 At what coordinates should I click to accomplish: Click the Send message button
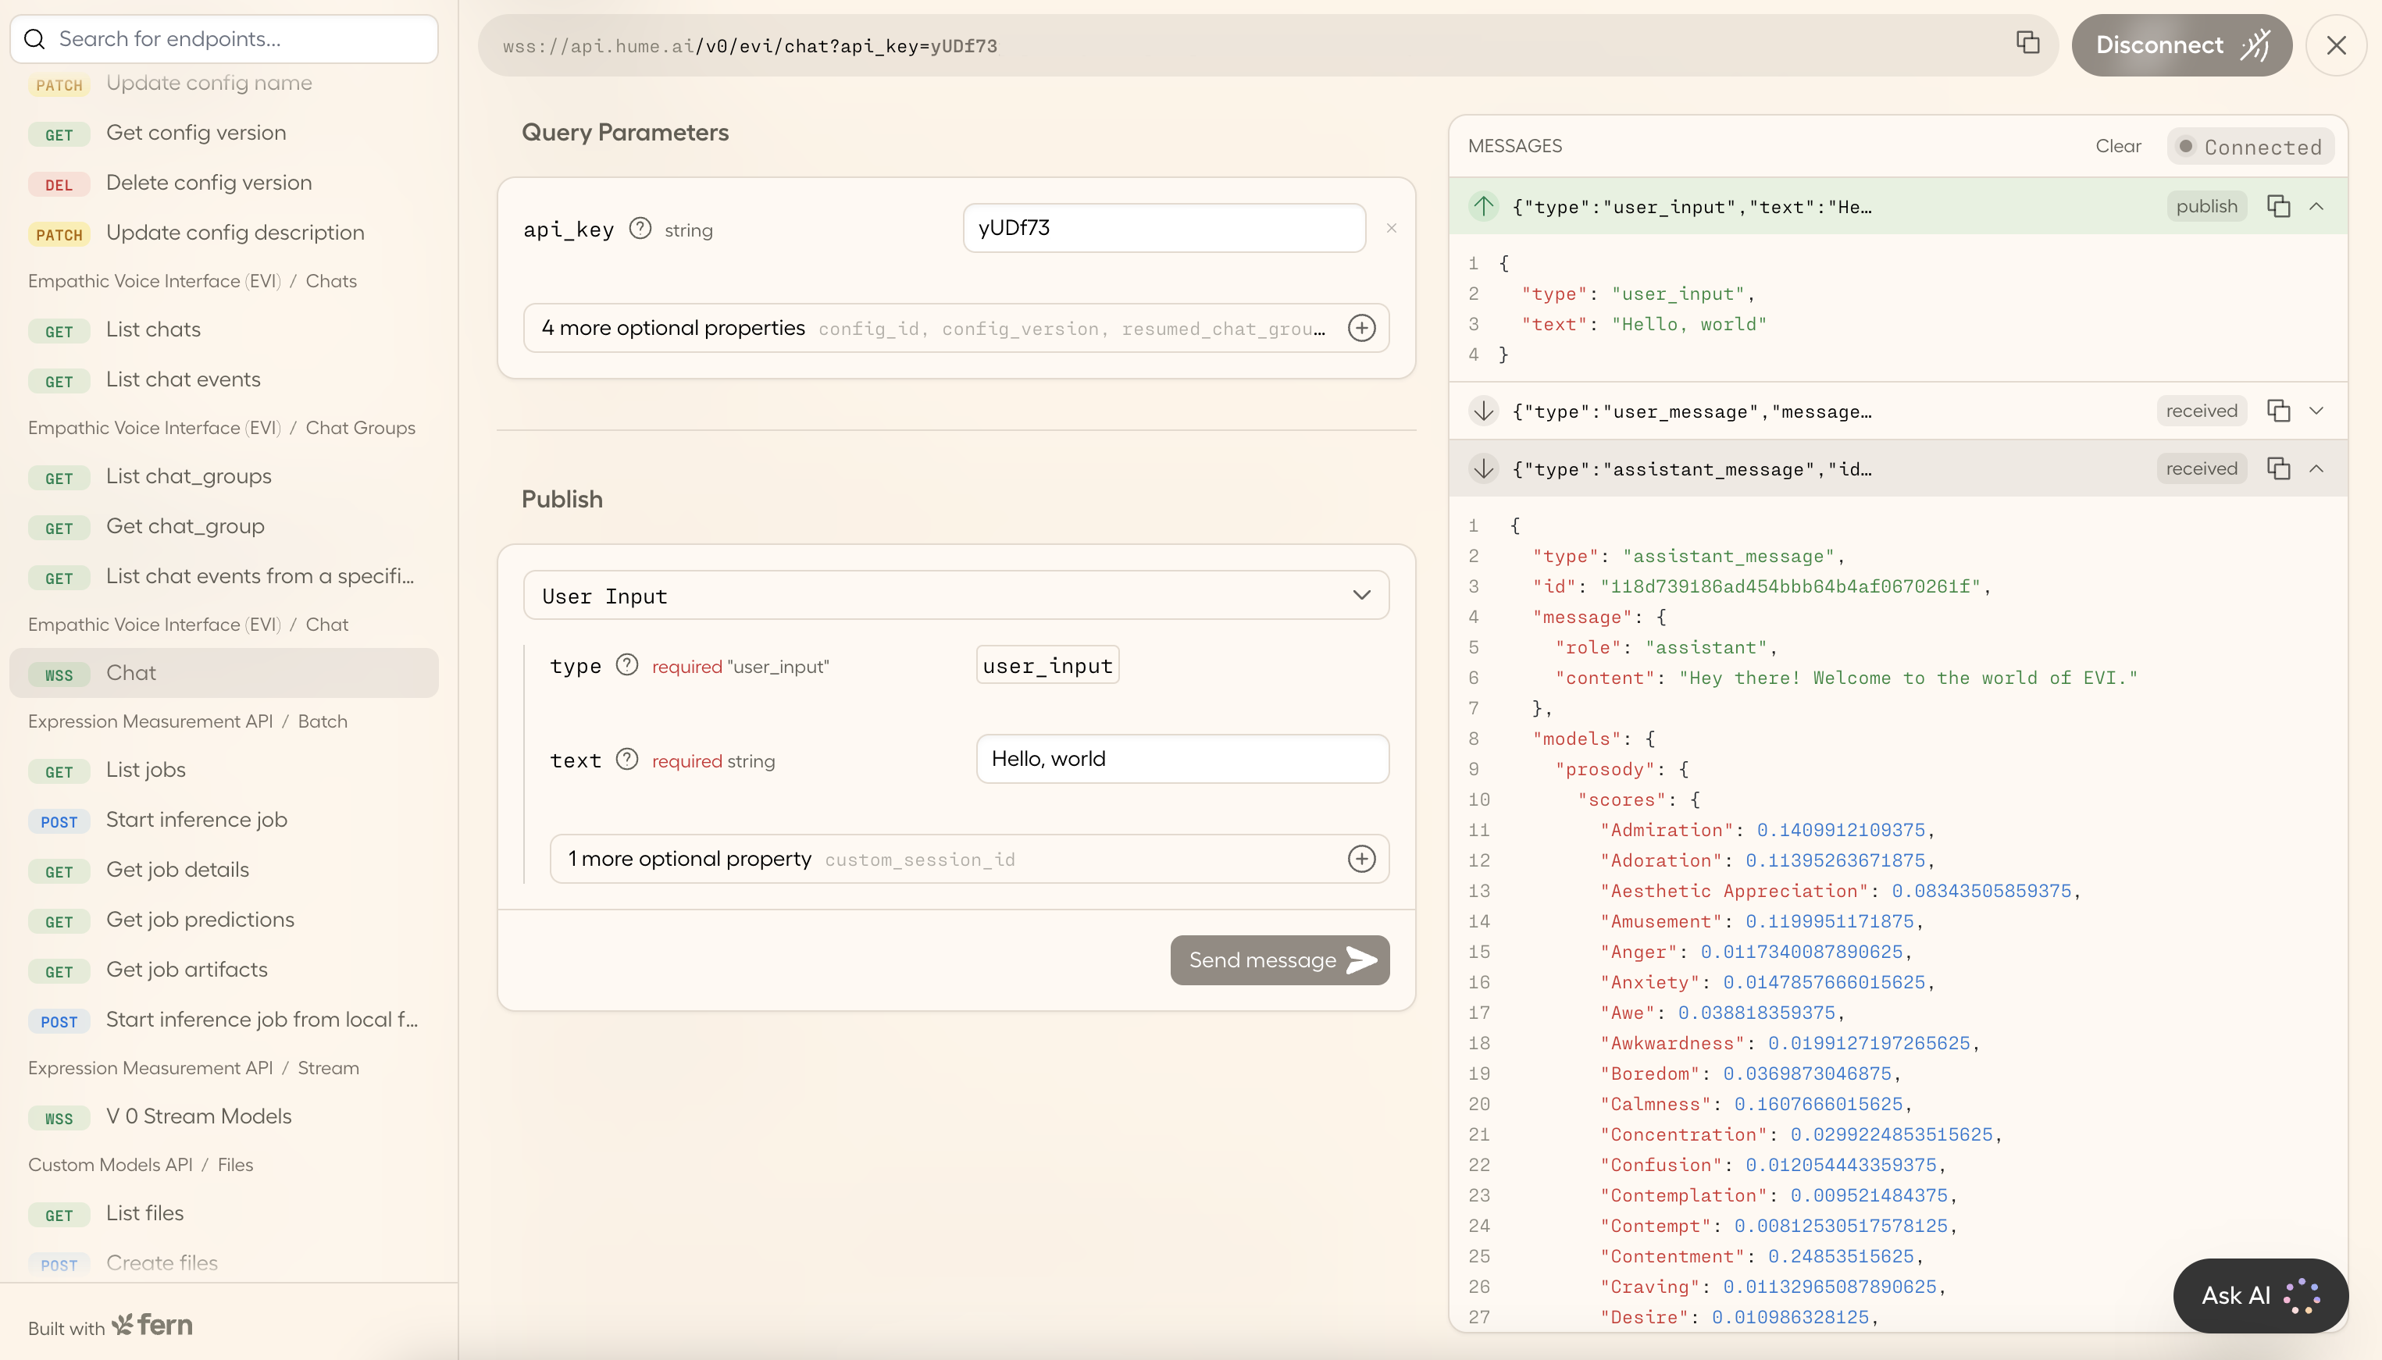(1278, 959)
